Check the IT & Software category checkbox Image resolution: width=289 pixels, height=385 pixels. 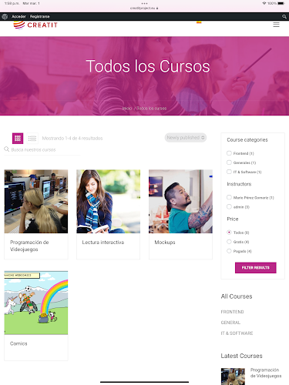coord(229,172)
